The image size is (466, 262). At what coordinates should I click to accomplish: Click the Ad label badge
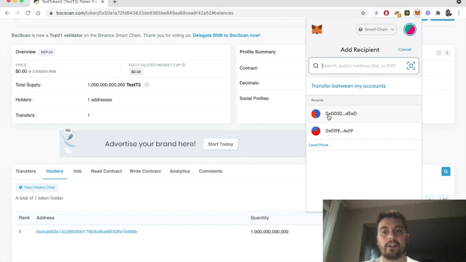[68, 130]
